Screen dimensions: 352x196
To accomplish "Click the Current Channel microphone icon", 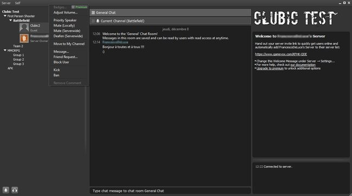I will pos(97,21).
